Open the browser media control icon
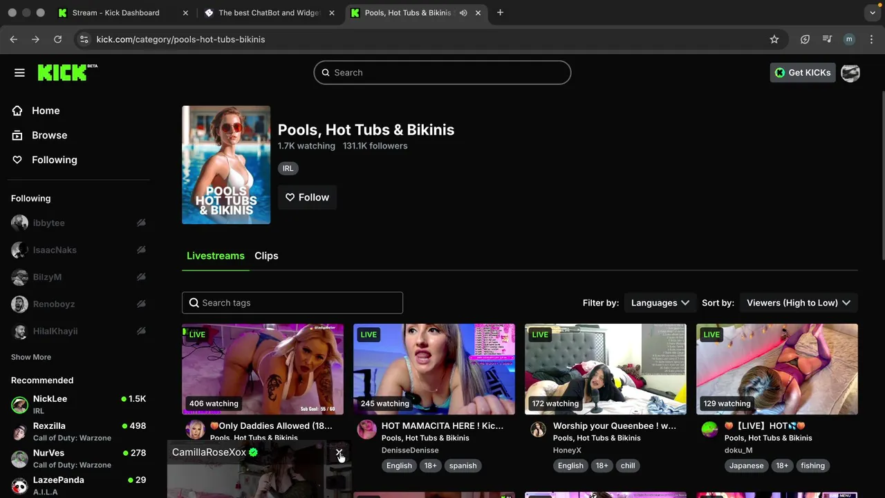The width and height of the screenshot is (885, 498). pos(827,39)
